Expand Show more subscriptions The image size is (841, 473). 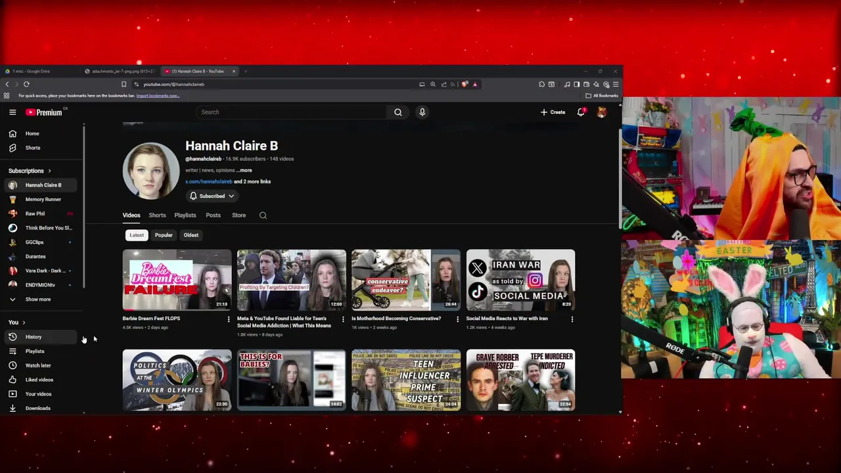[x=42, y=300]
